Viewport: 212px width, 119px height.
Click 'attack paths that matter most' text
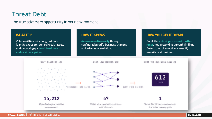[169, 43]
